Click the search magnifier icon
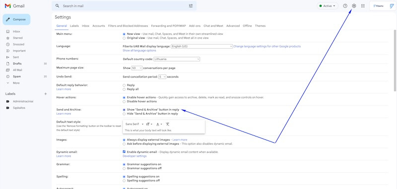The image size is (397, 189). point(57,6)
